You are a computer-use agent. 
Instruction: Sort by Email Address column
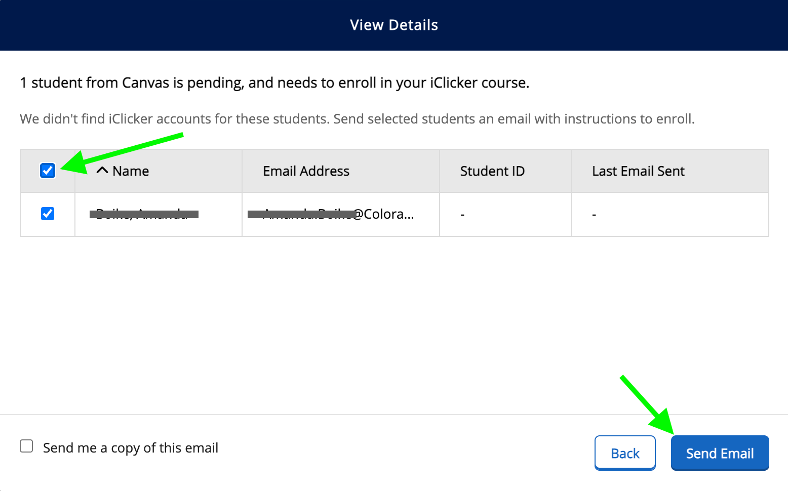pyautogui.click(x=306, y=171)
